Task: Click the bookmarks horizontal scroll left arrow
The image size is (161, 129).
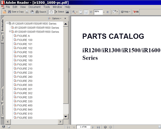Action: coord(8,122)
